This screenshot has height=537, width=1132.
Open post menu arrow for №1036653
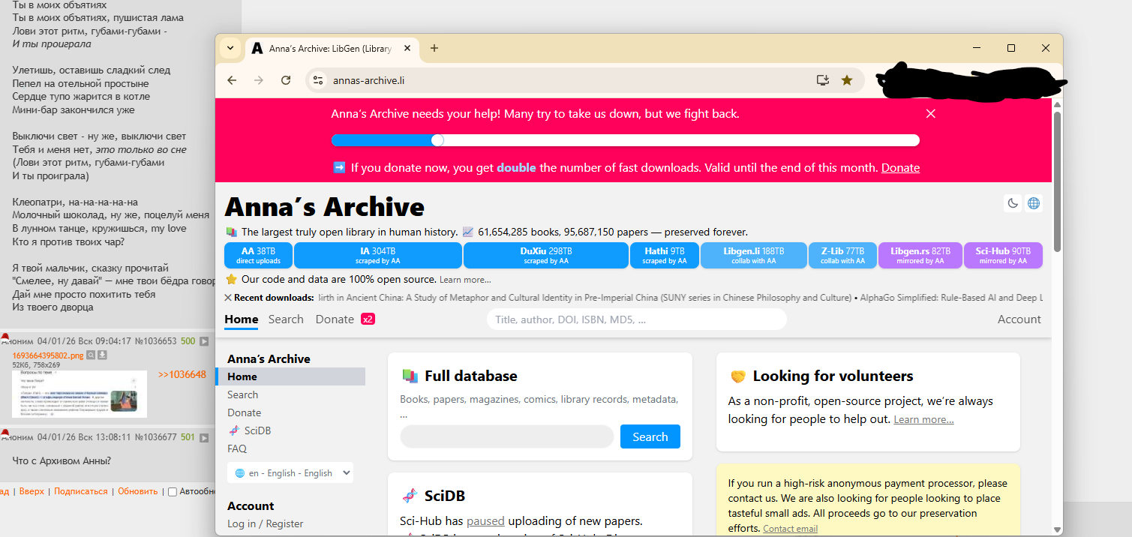(x=203, y=341)
